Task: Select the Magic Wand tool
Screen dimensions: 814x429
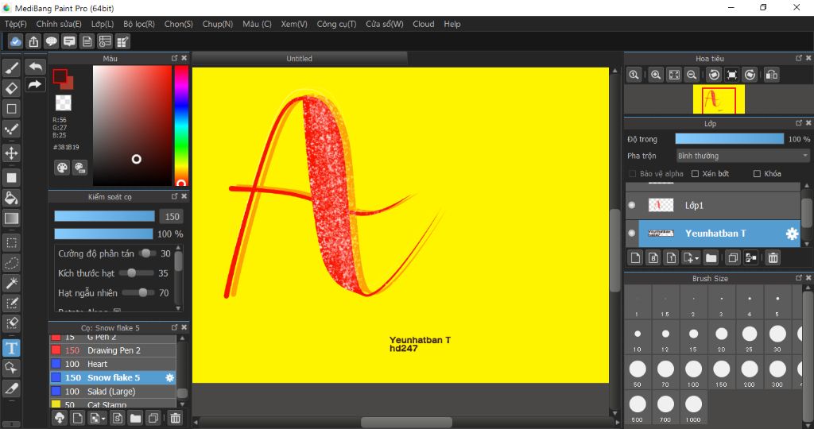Action: tap(11, 284)
